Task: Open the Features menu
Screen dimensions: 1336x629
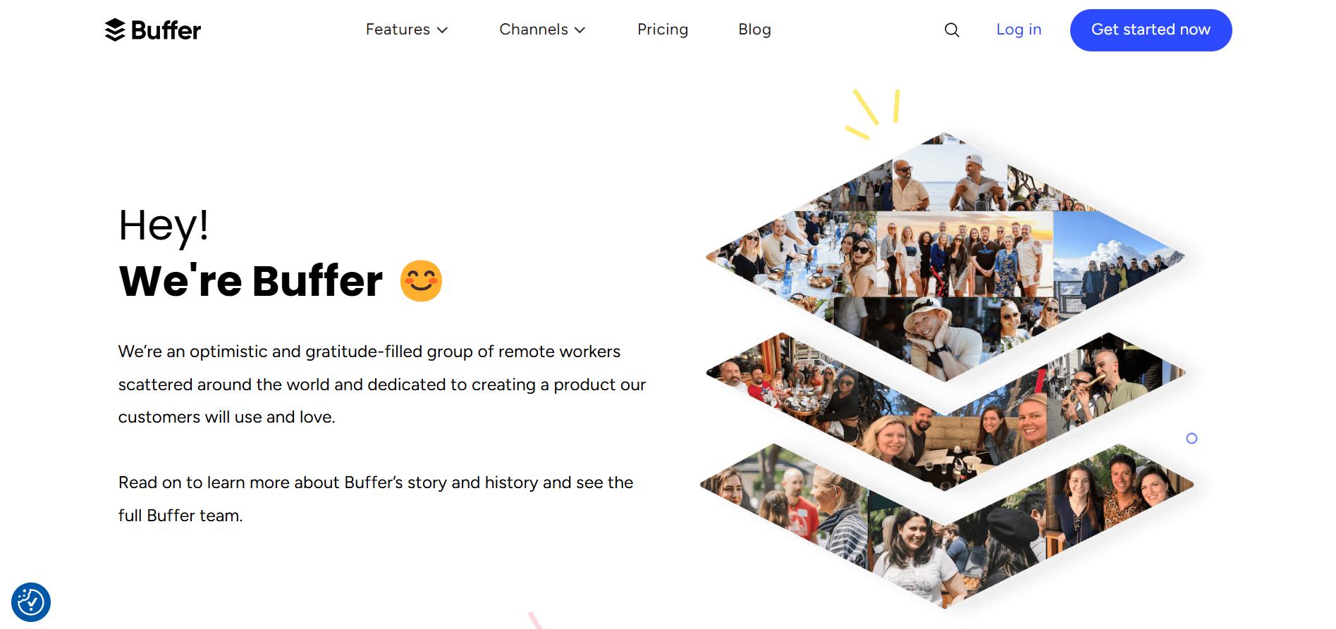Action: [407, 30]
